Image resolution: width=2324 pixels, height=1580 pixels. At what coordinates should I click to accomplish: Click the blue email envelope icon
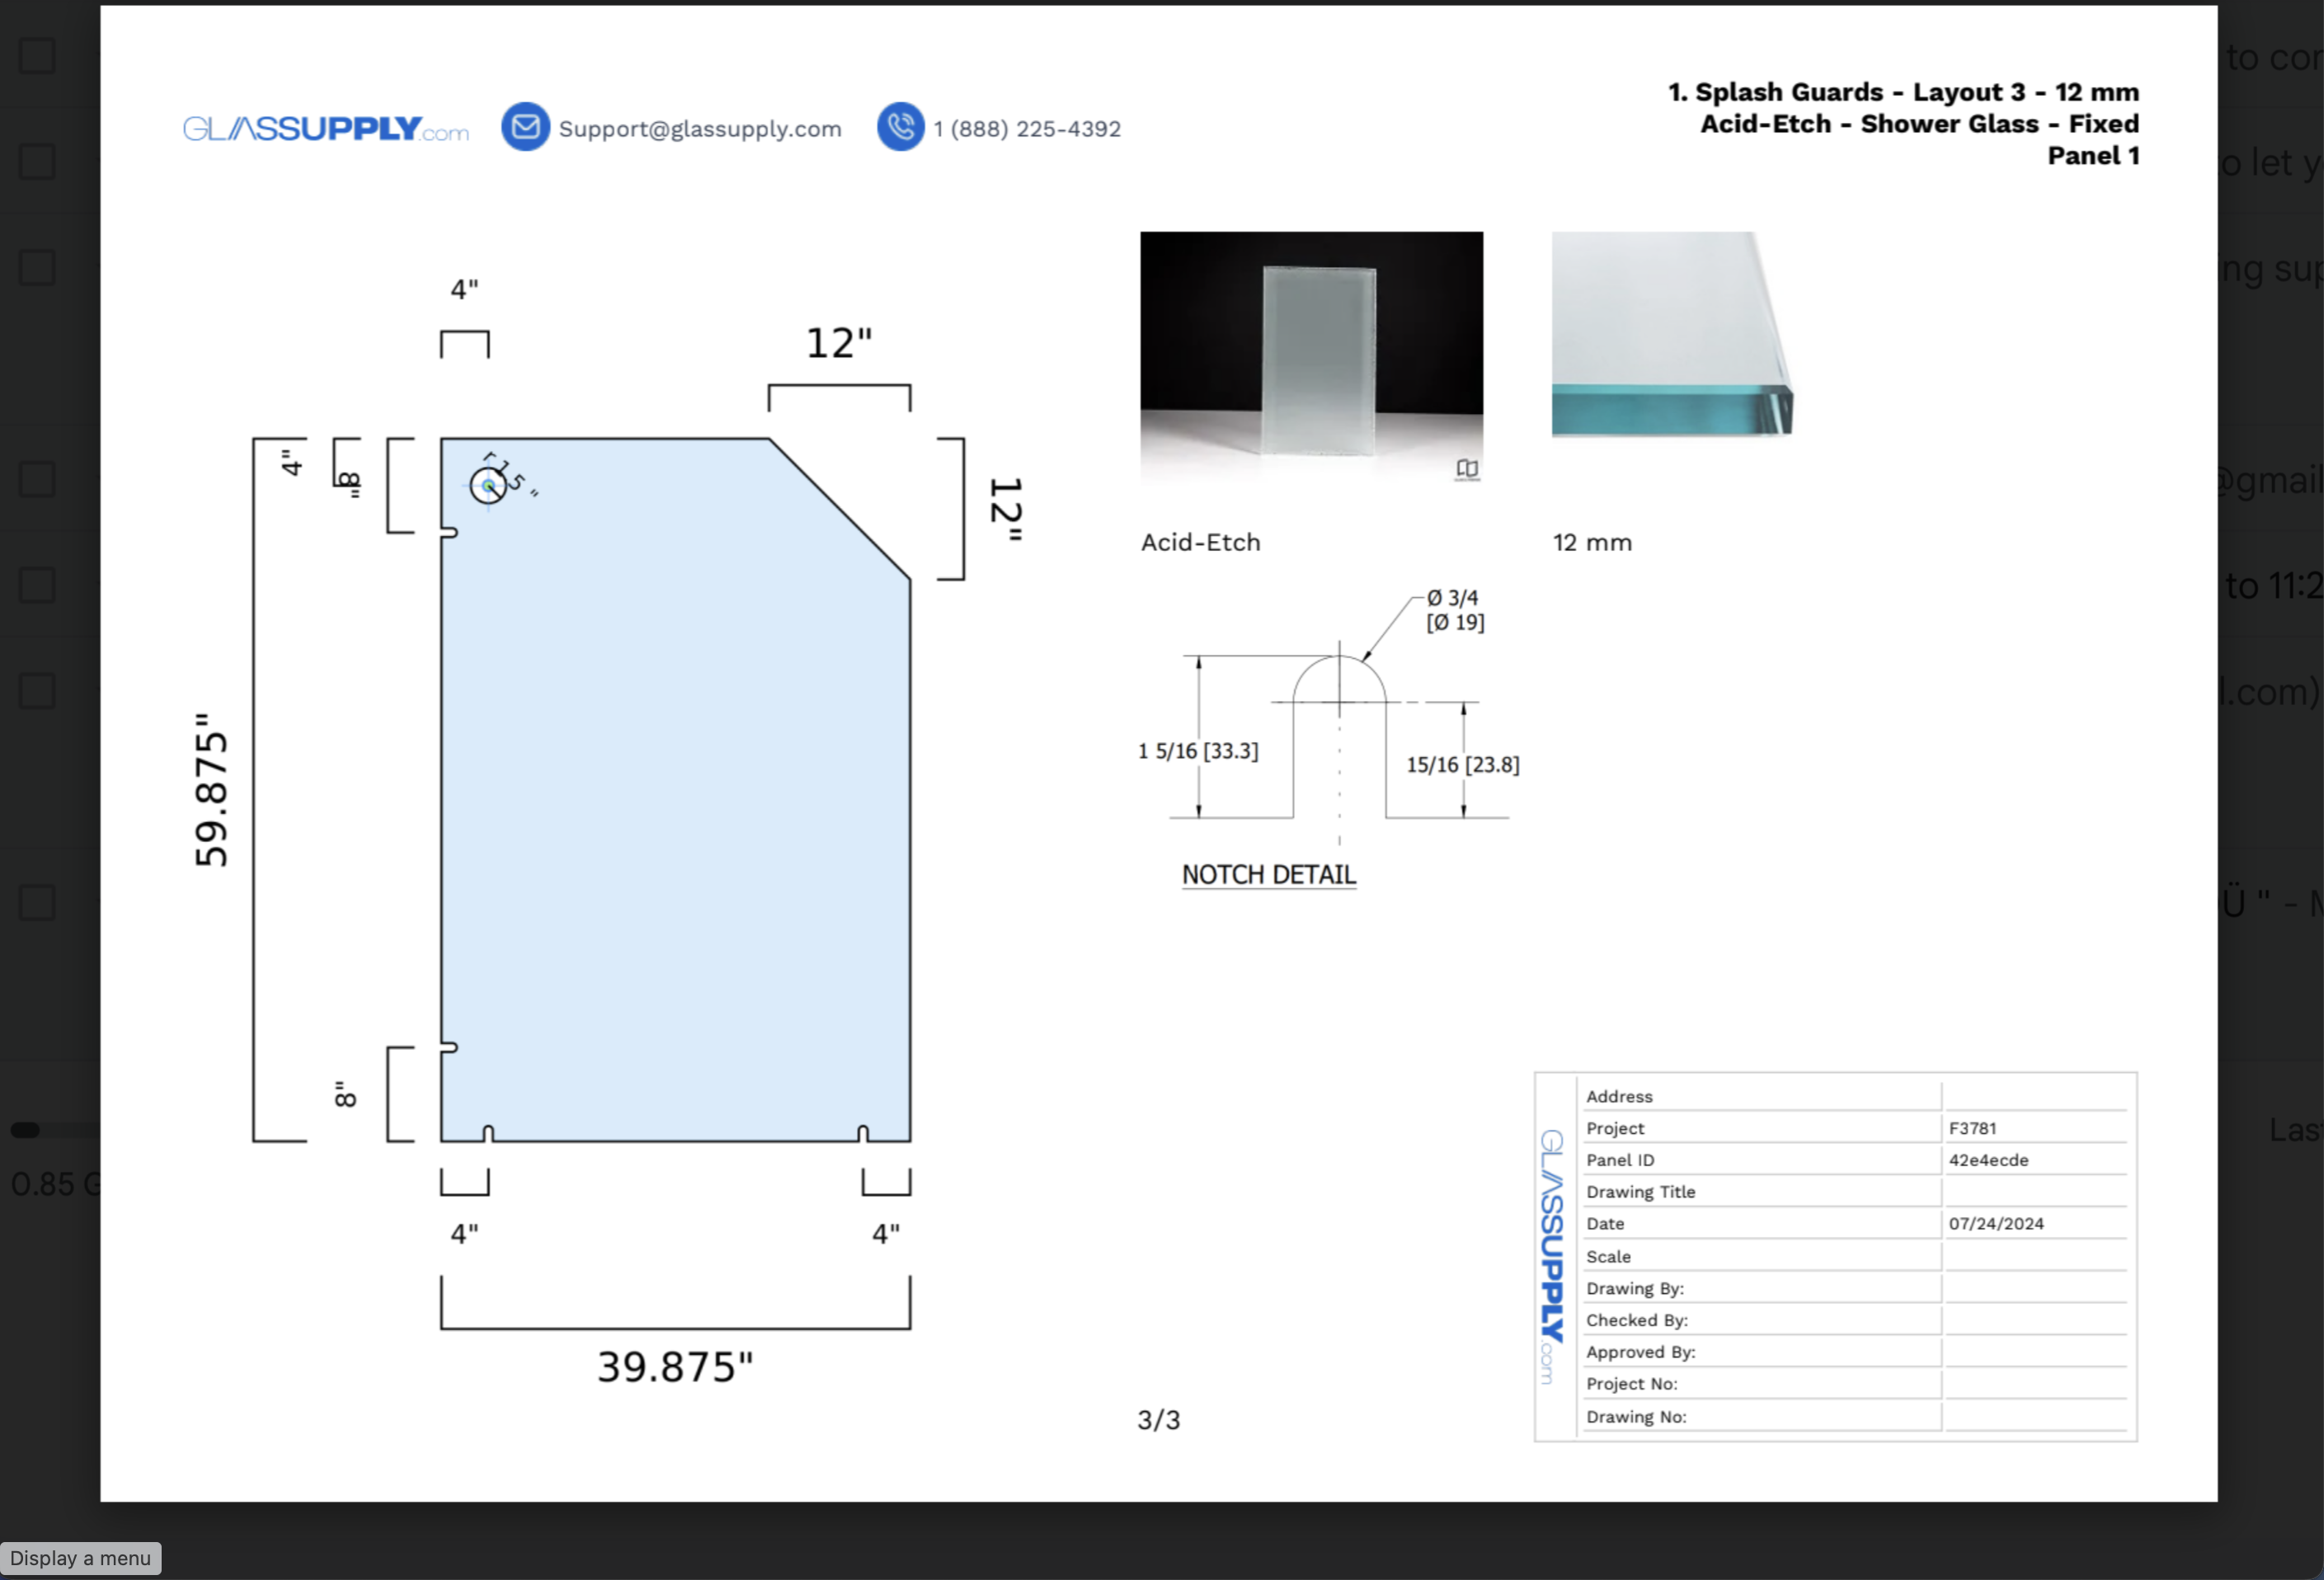(525, 127)
